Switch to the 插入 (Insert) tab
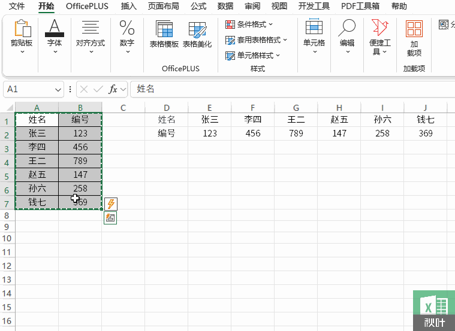The width and height of the screenshot is (455, 331). coord(129,7)
